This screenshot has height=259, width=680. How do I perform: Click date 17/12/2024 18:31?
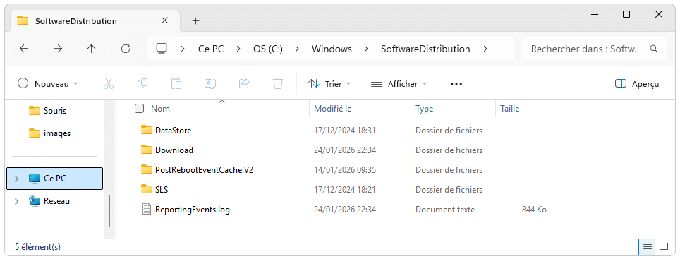pos(344,131)
